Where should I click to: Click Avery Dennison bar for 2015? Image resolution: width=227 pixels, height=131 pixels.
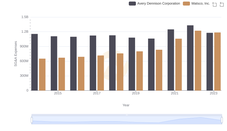(x=54, y=63)
